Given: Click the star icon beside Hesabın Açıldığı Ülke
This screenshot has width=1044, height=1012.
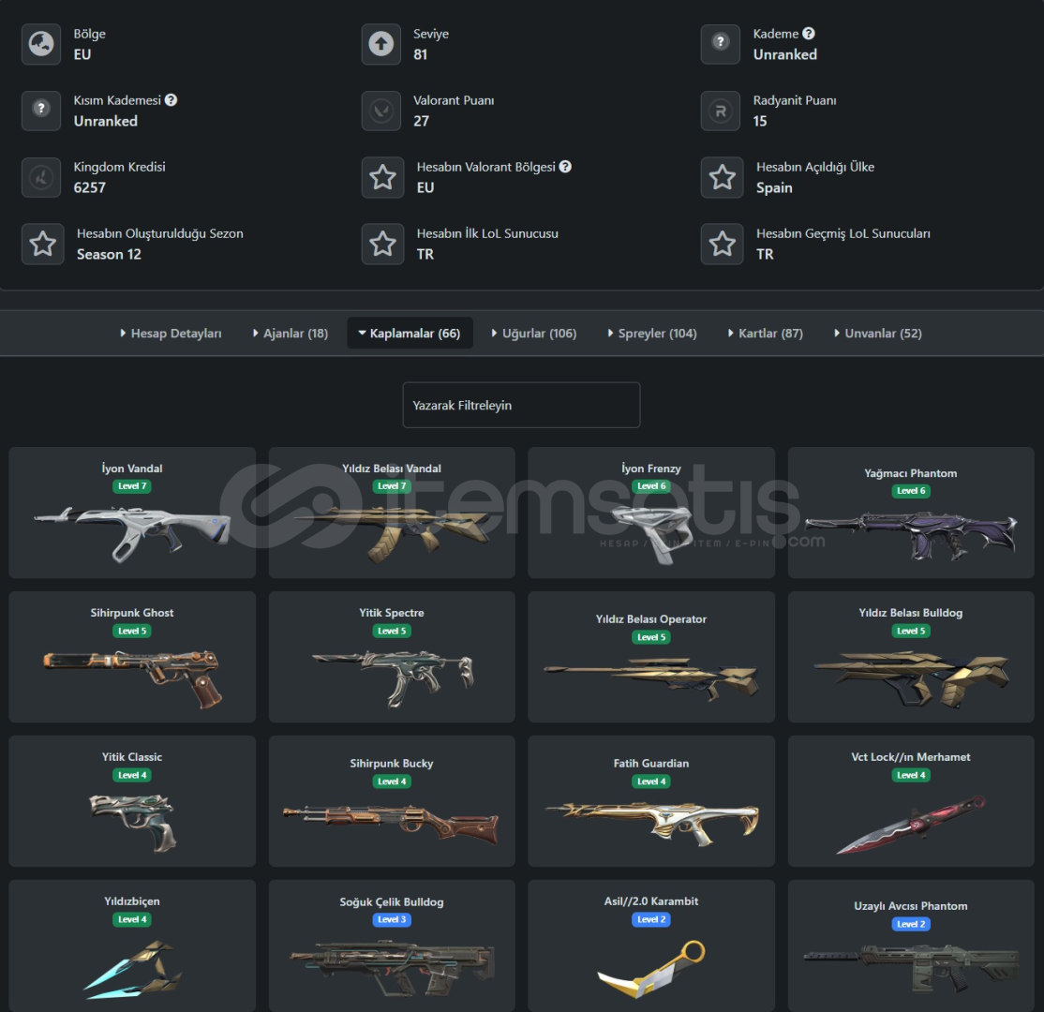Looking at the screenshot, I should 722,177.
